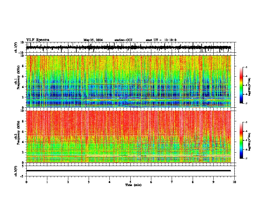Viewport: 264px width, 204px height.
Task: Select the date text "May 25, 2024"
Action: tap(93, 40)
